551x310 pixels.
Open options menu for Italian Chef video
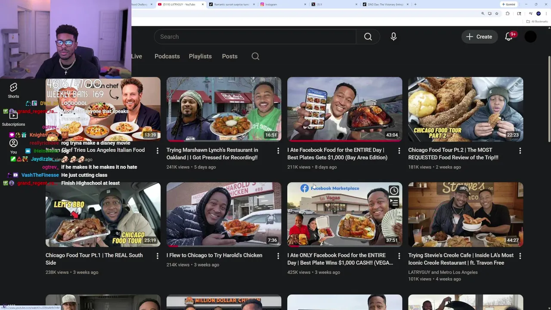tap(157, 151)
